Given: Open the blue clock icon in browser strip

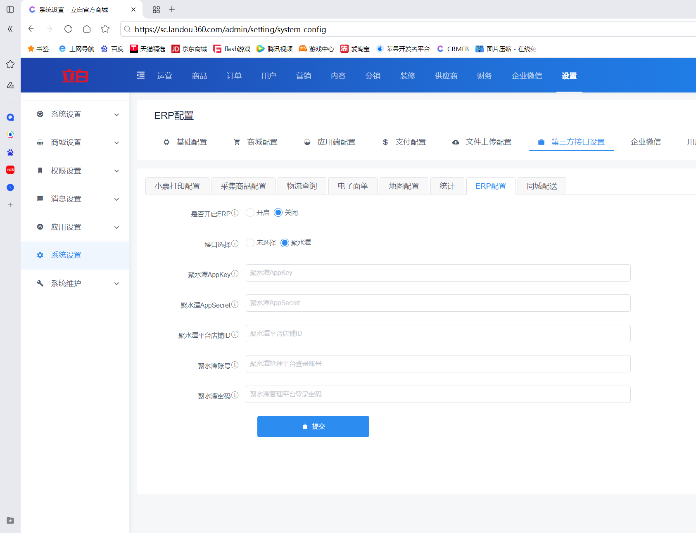Looking at the screenshot, I should click(x=10, y=187).
